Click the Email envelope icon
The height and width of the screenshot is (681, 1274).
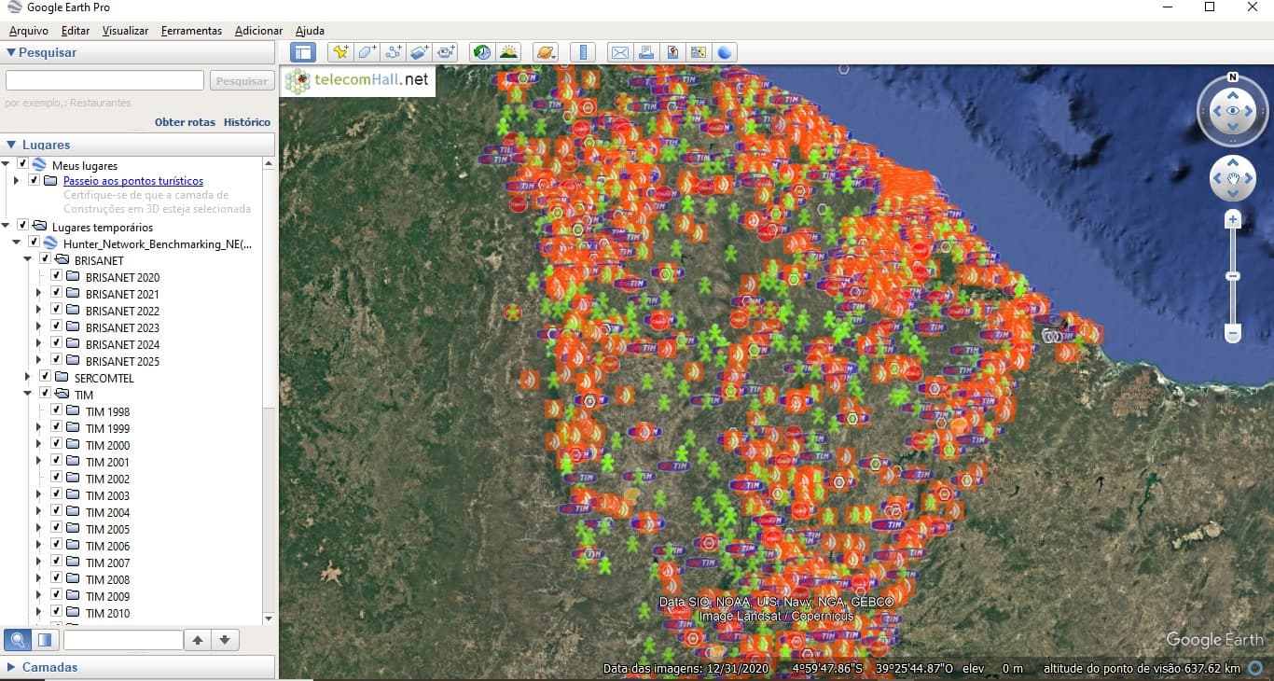click(x=619, y=52)
